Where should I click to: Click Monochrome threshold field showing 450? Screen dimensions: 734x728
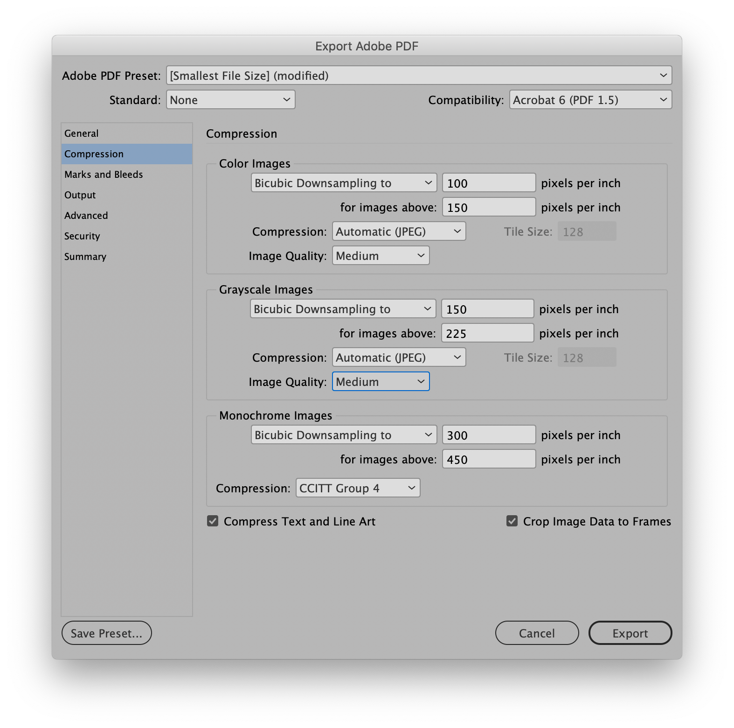489,459
